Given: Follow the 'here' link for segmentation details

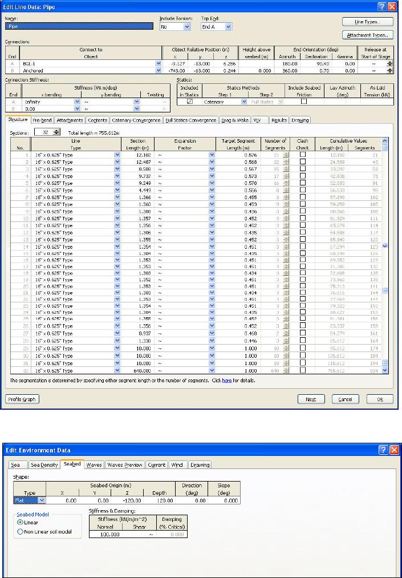Looking at the screenshot, I should 228,380.
